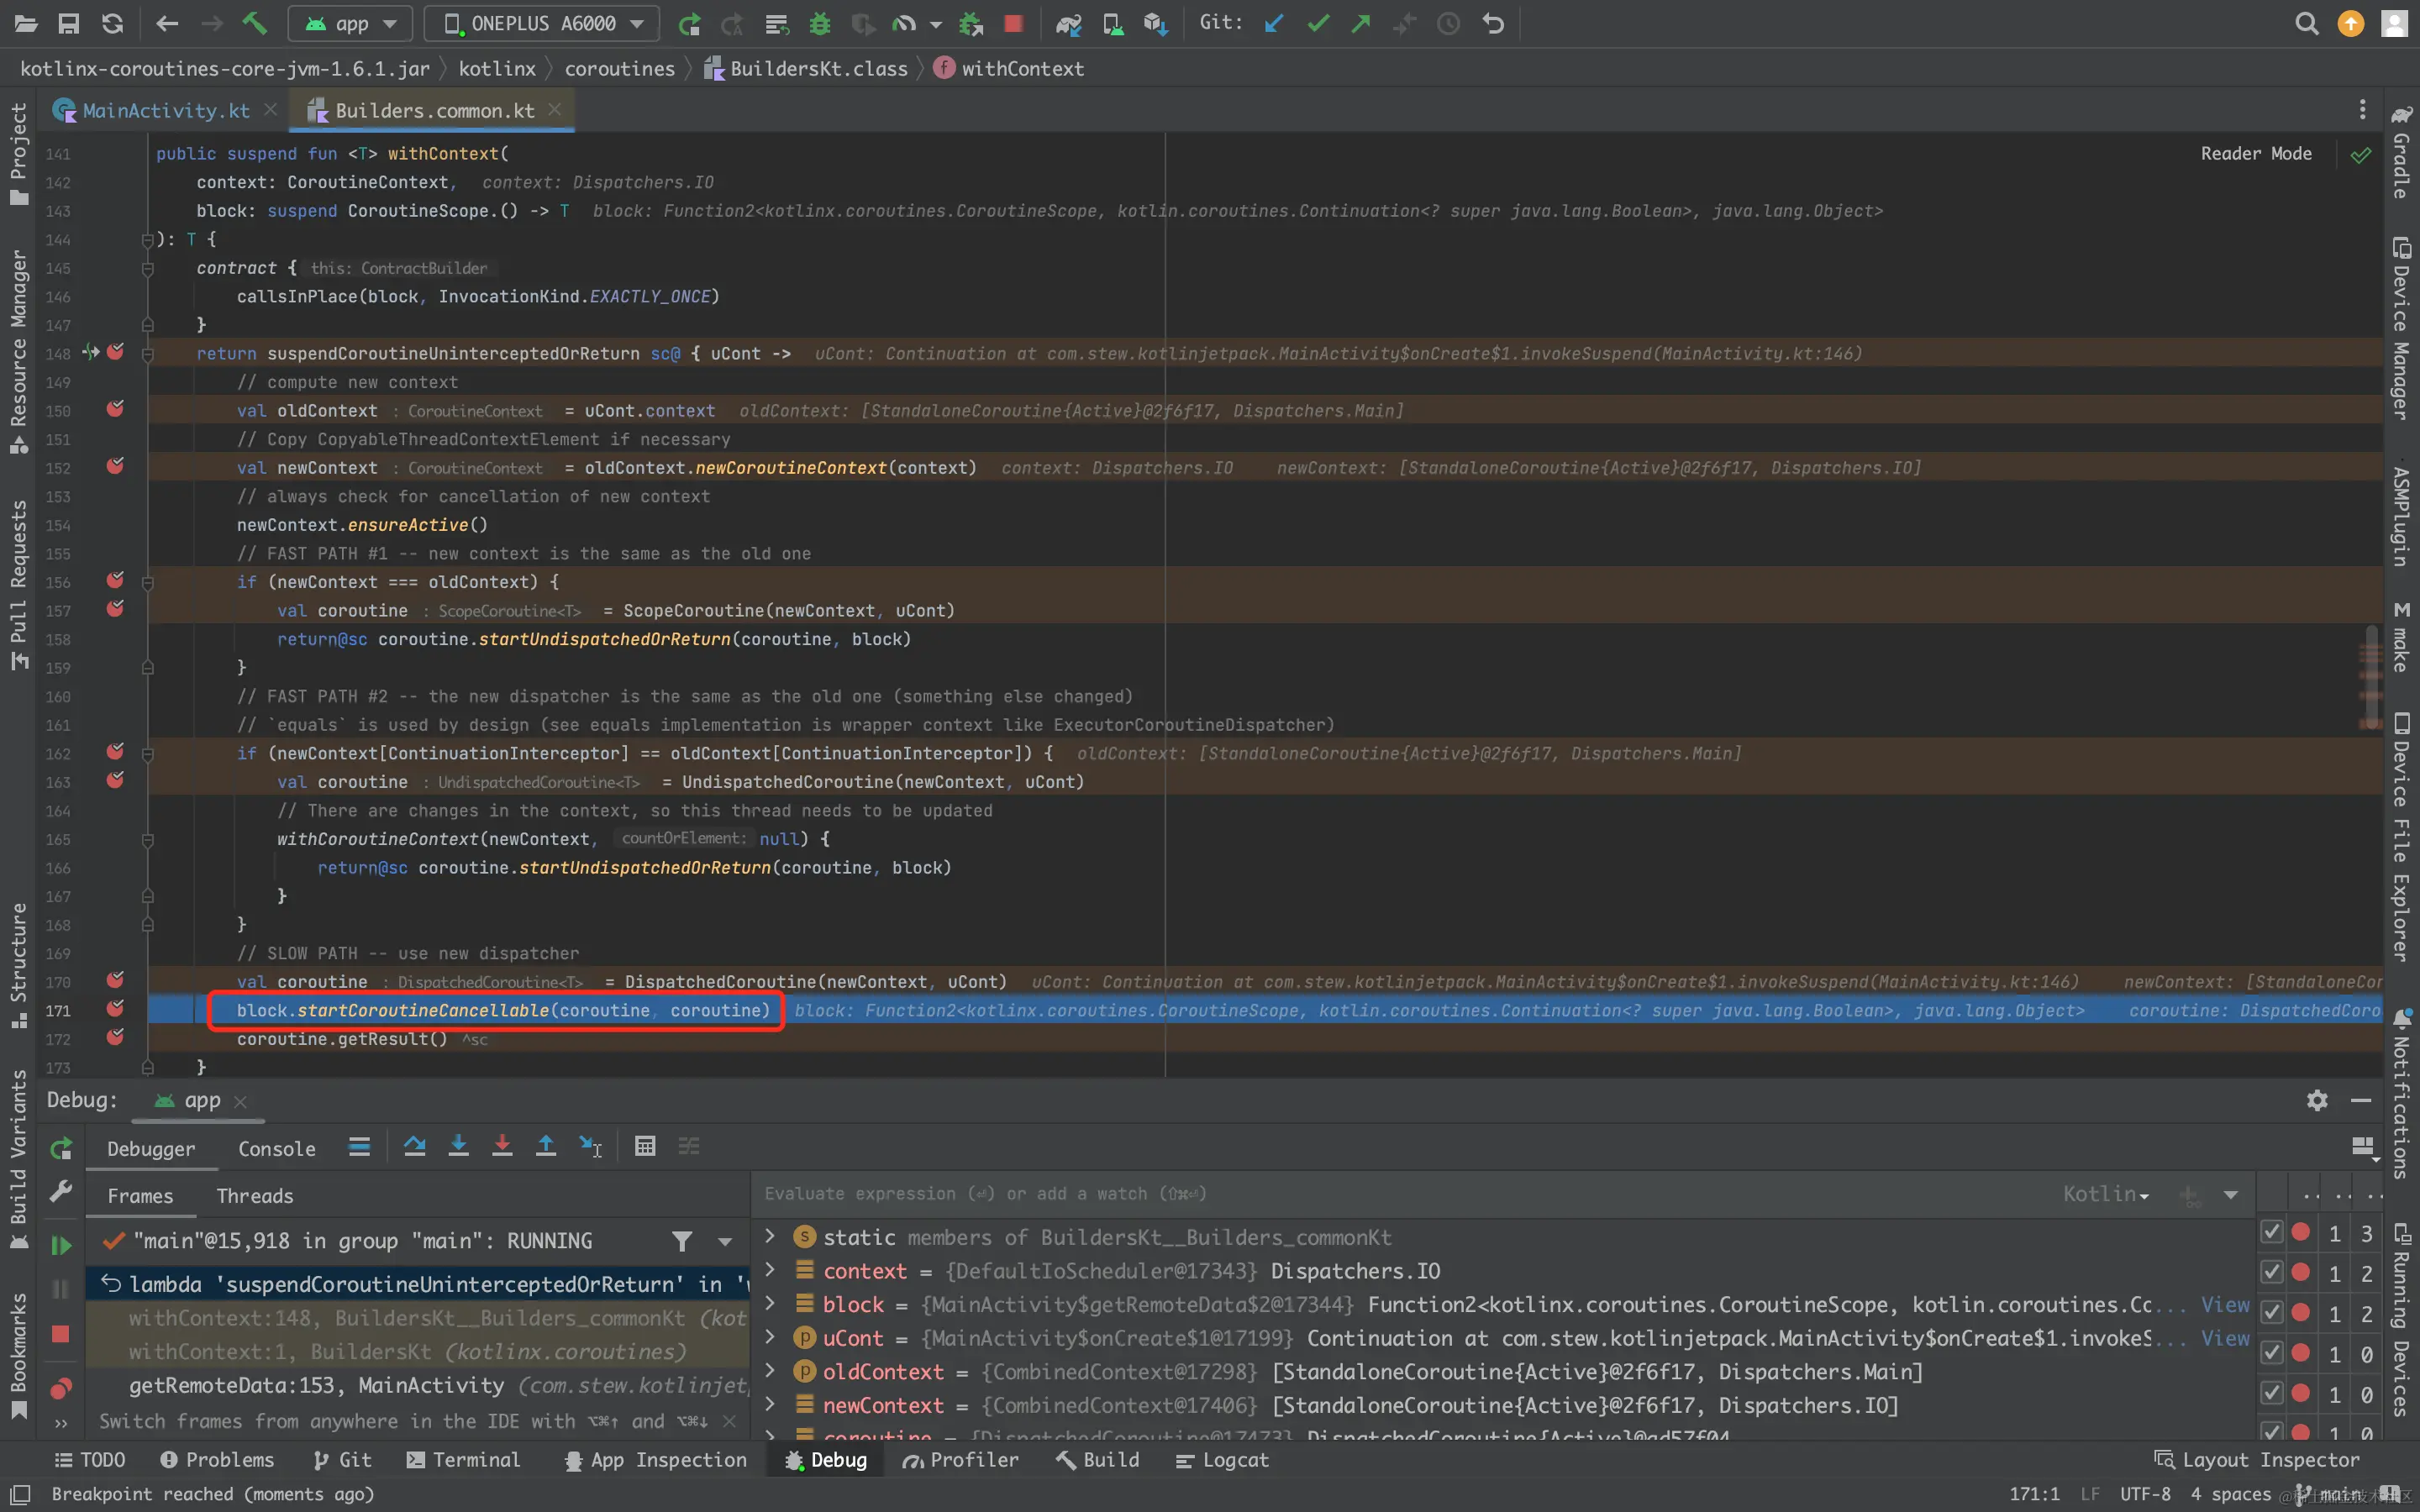The width and height of the screenshot is (2420, 1512).
Task: Click Git Rollback undo icon
Action: click(x=1493, y=24)
